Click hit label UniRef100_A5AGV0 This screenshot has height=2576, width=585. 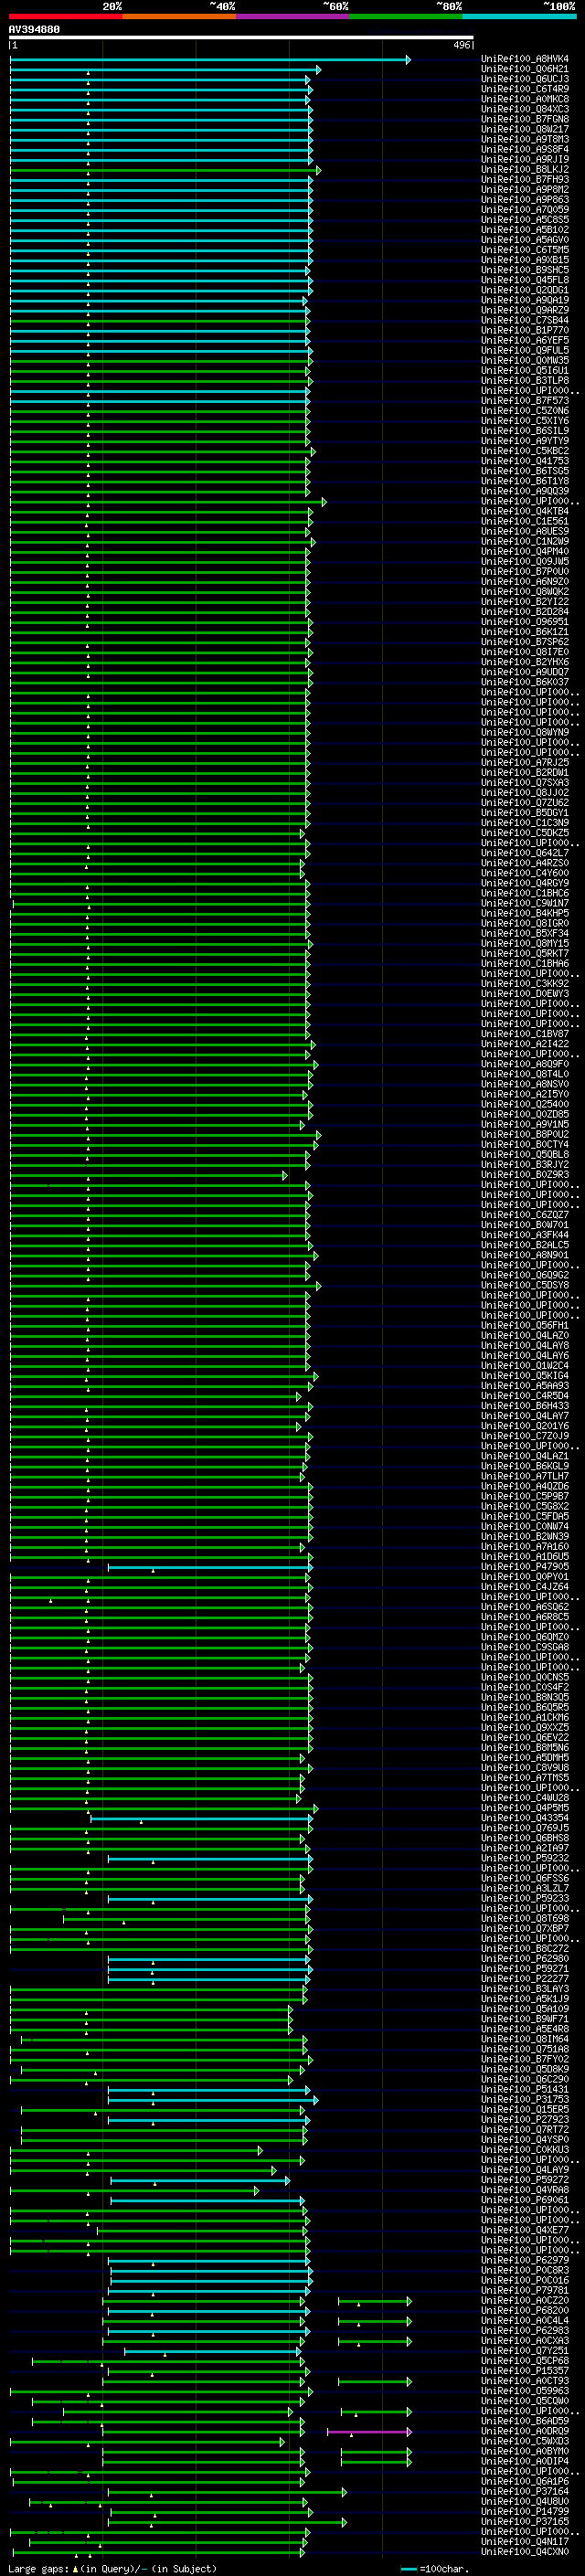point(524,240)
